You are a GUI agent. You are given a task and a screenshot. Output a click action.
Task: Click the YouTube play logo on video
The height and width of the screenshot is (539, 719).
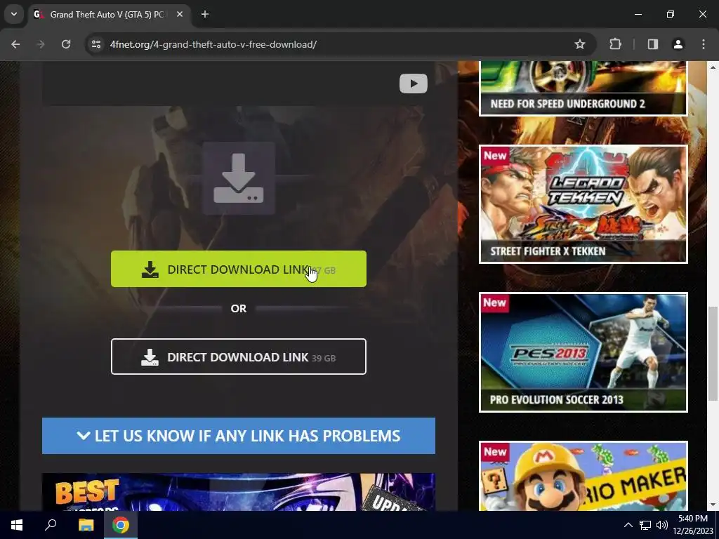[x=413, y=84]
